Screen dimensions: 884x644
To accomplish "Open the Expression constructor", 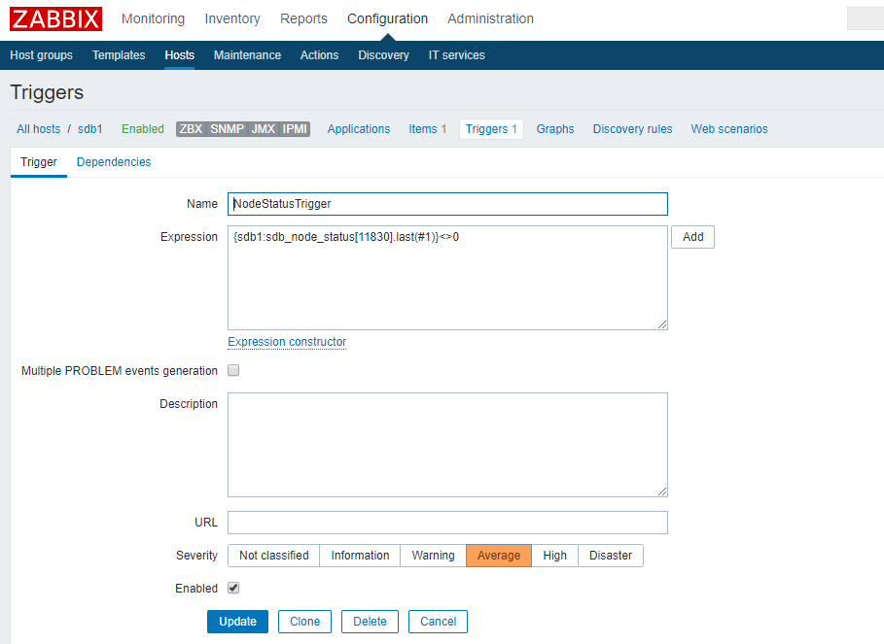I will (287, 342).
